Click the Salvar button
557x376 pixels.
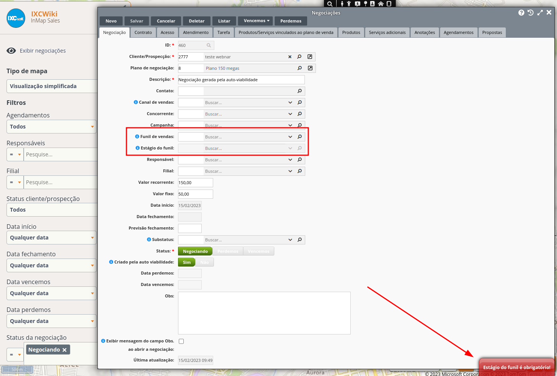click(x=136, y=21)
